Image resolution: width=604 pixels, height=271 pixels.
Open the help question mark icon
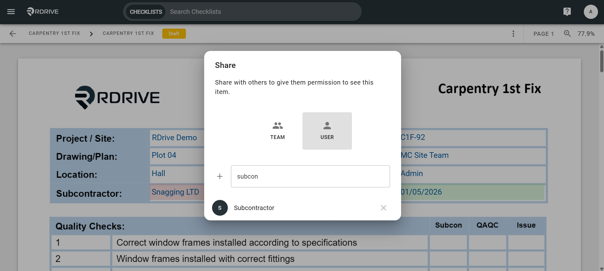(x=567, y=12)
